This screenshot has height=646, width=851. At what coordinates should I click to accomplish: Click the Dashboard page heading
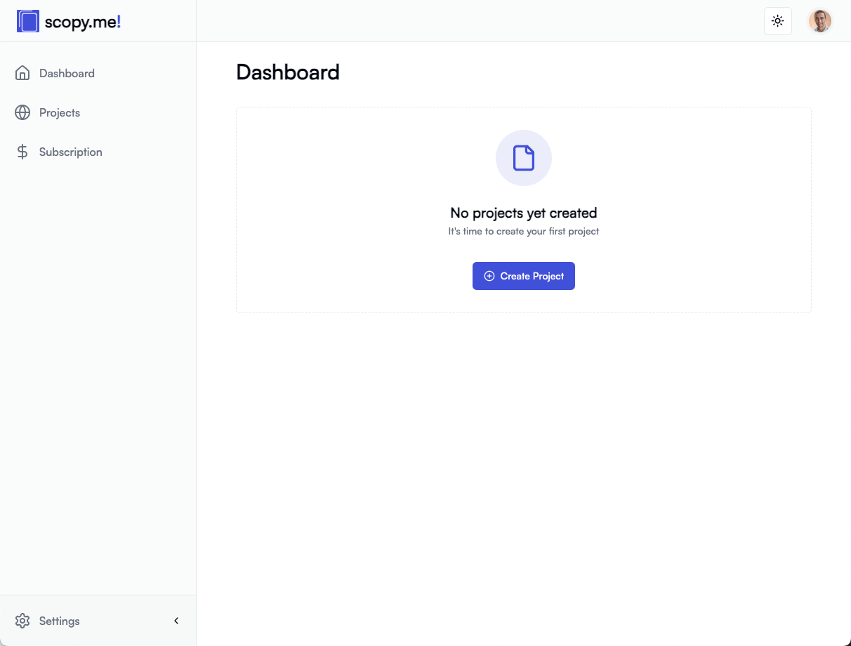(x=288, y=72)
